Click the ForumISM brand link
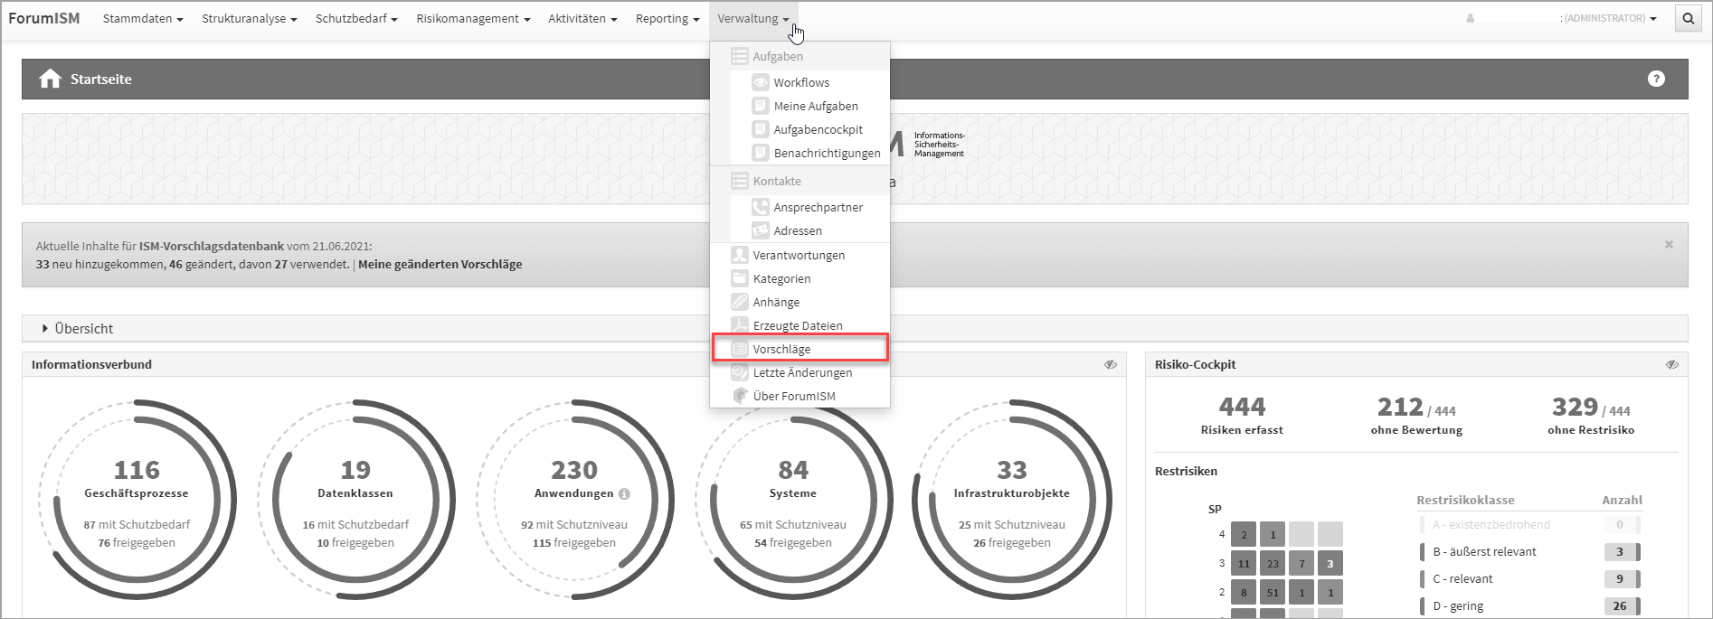The image size is (1713, 619). 44,18
